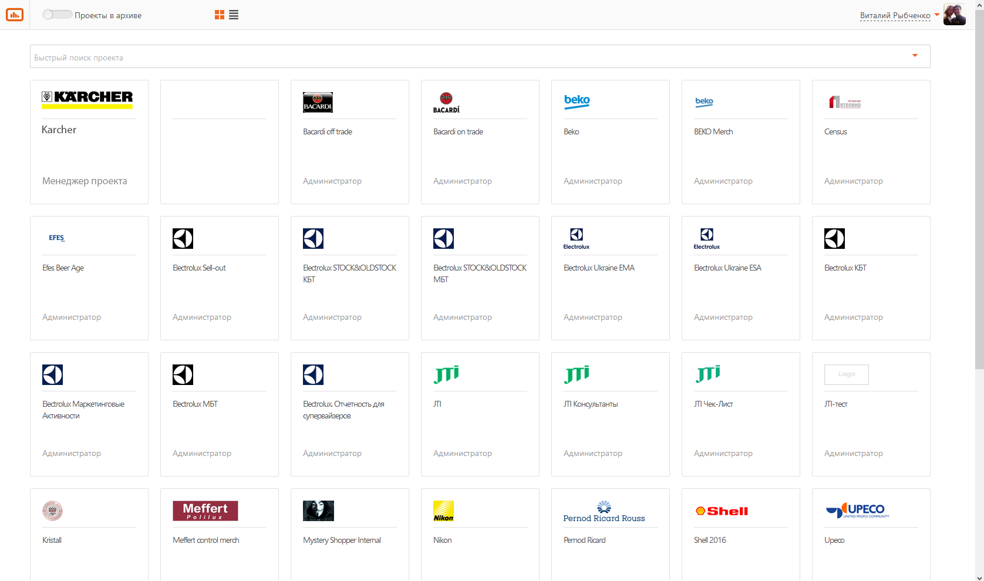The image size is (984, 581).
Task: Click the orange app logo icon
Action: point(15,15)
